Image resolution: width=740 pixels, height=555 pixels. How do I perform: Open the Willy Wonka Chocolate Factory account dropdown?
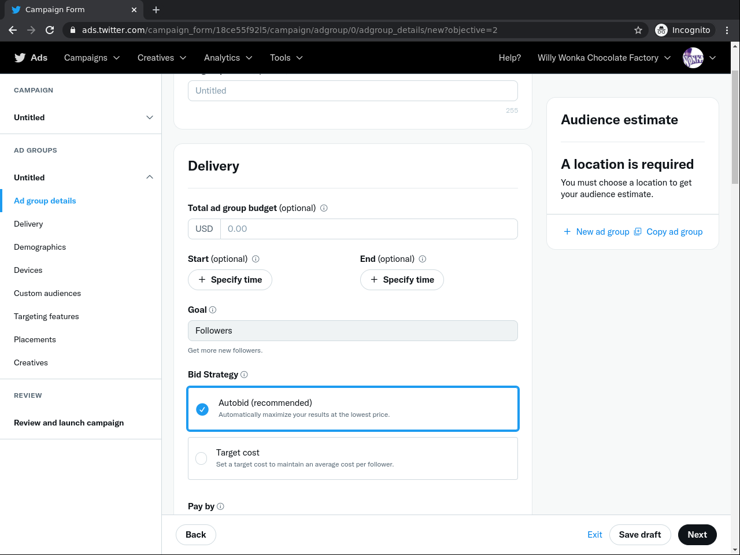point(604,58)
